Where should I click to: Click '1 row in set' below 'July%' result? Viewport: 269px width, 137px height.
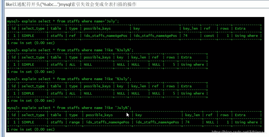pos(31,130)
